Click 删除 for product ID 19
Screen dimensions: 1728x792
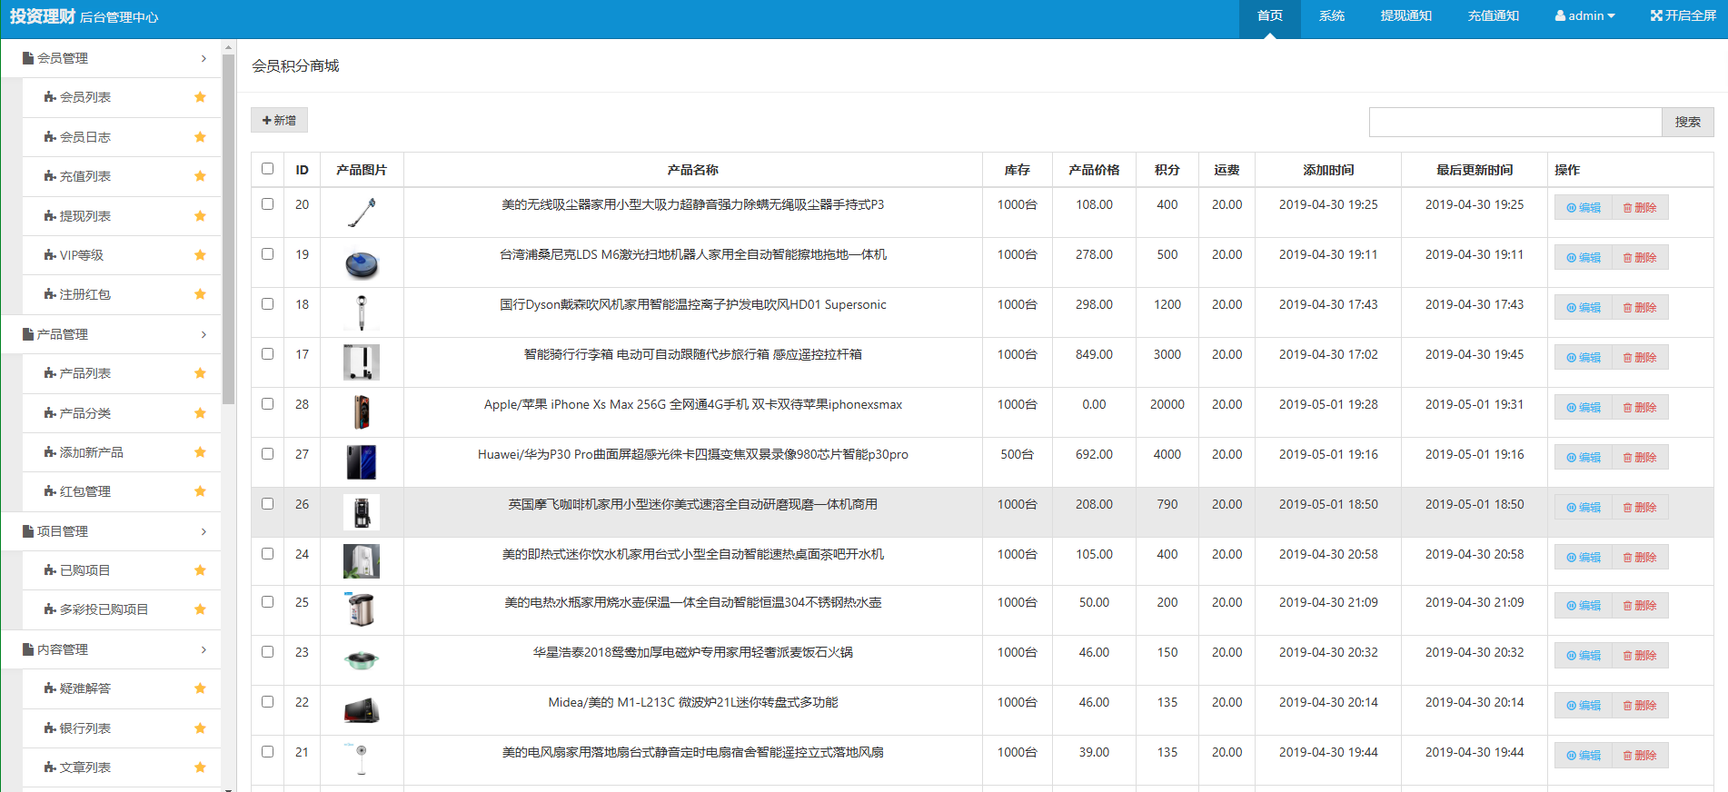point(1640,258)
